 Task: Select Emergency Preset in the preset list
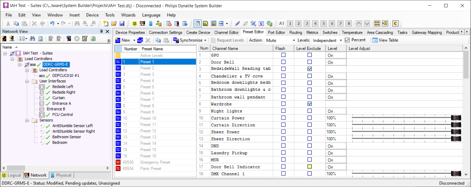click(155, 162)
